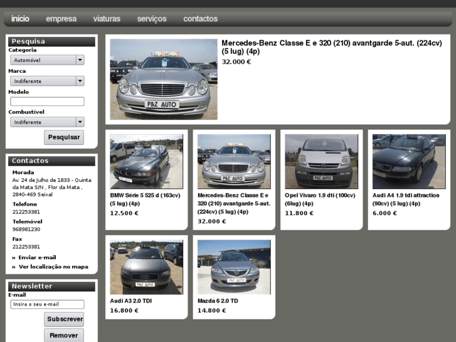
Task: Open Audi A3 2.0 TDI title
Action: [x=131, y=301]
